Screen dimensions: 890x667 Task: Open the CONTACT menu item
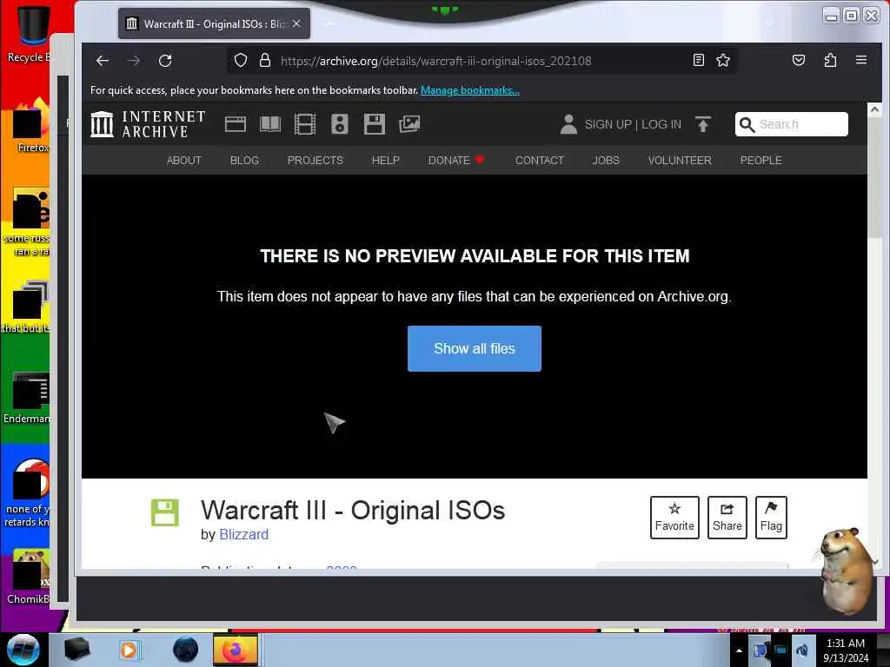tap(539, 161)
